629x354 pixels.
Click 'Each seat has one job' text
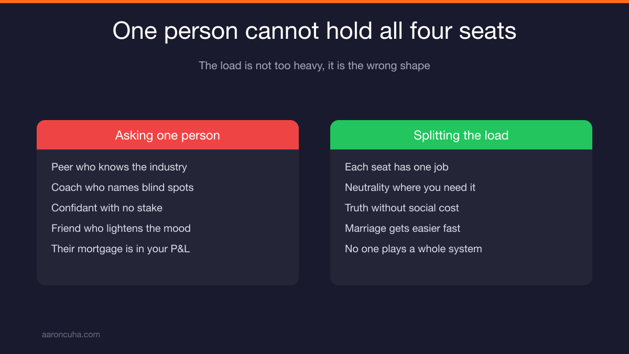[x=397, y=167]
